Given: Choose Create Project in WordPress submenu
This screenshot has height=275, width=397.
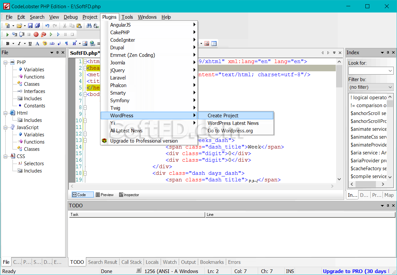Looking at the screenshot, I should click(x=236, y=116).
